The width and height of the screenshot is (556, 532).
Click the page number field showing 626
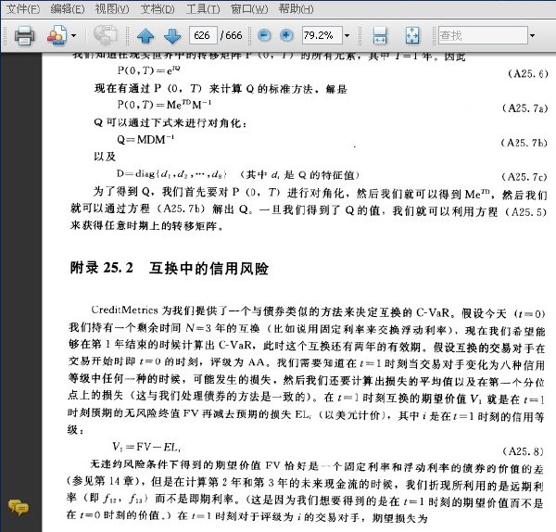[203, 35]
